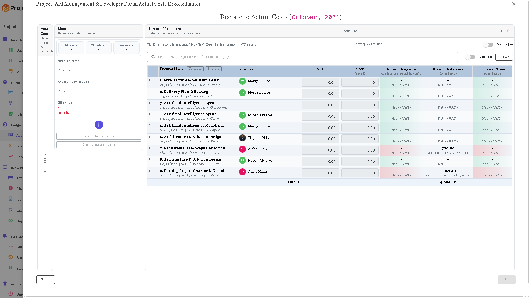This screenshot has height=298, width=530.
Task: Open the Forecast trend sidebar icon
Action: [11, 157]
